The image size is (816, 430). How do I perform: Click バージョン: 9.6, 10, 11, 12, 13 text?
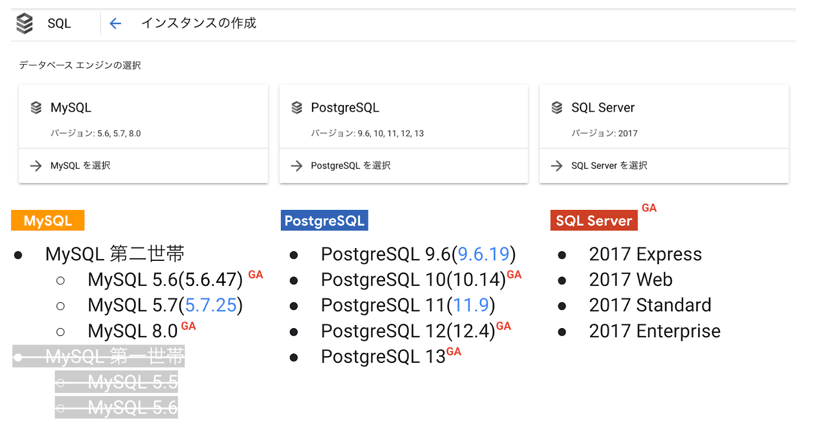tap(367, 133)
